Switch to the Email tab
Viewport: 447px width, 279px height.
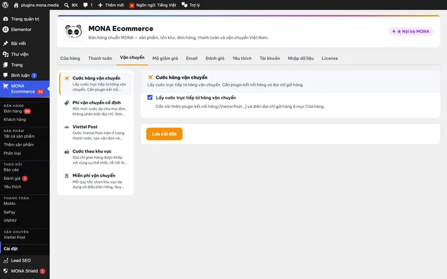tap(192, 58)
